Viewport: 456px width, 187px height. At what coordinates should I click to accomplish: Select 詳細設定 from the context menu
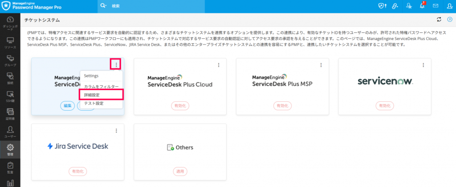coord(92,95)
